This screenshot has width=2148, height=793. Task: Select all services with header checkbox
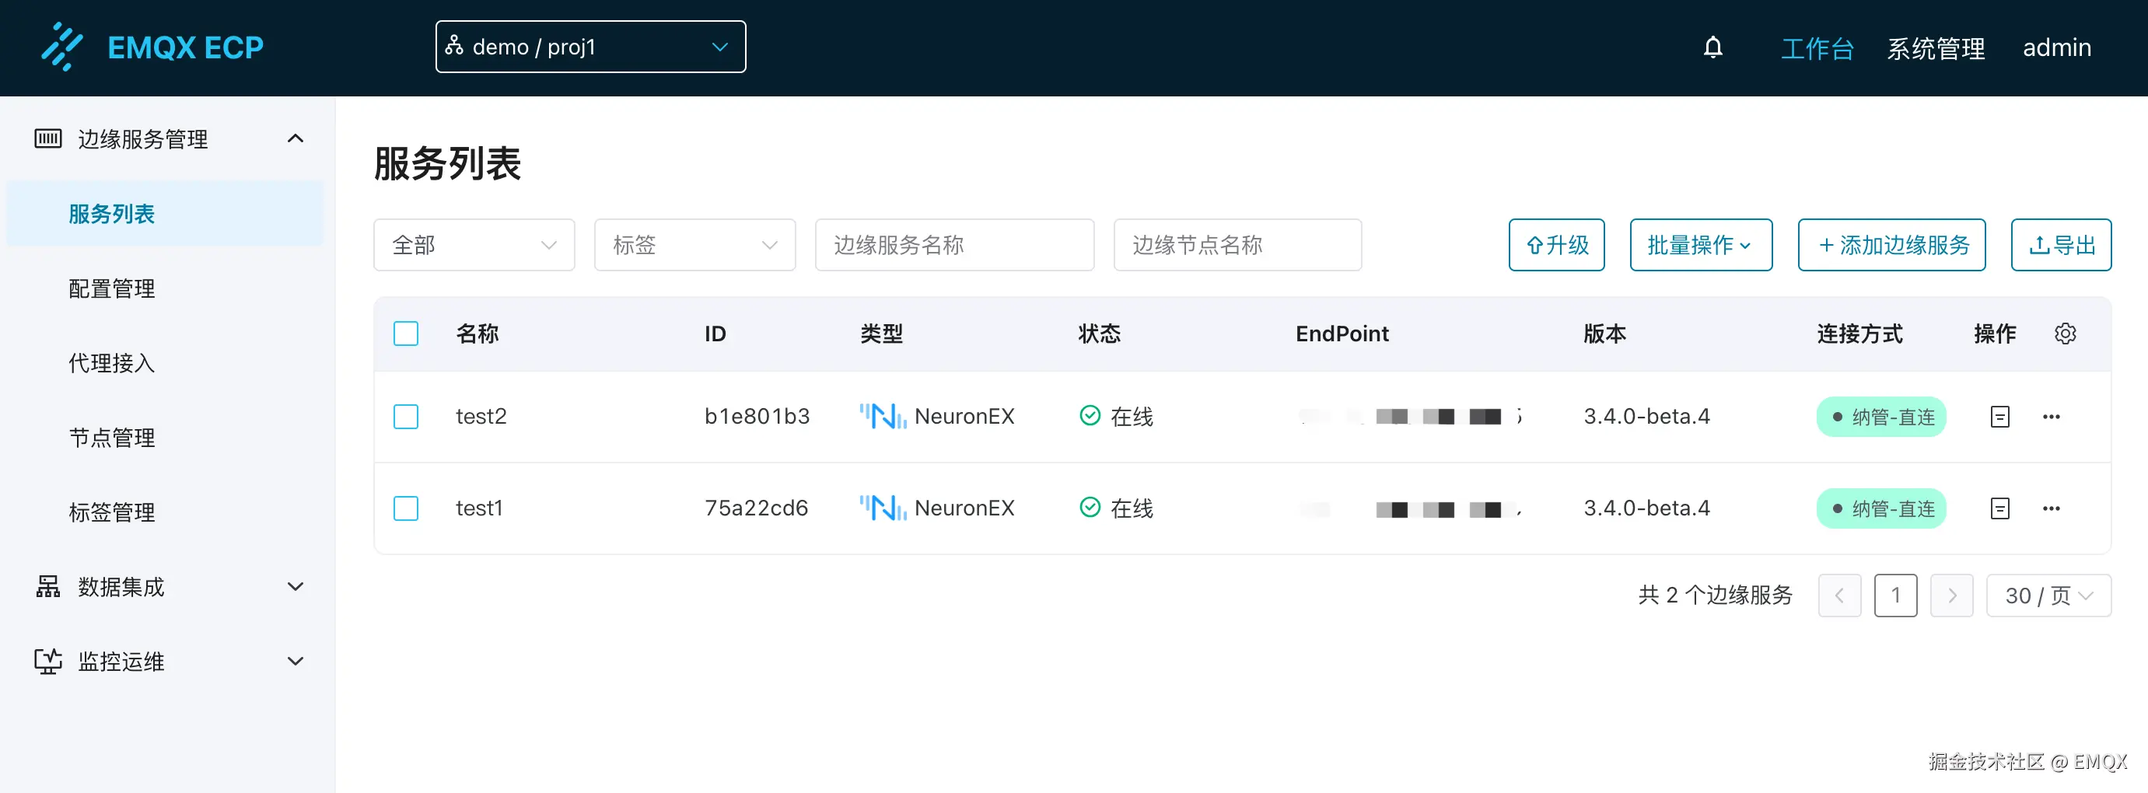(406, 333)
